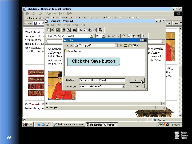Click the Open file icon in WordPad toolbar
Image resolution: width=192 pixels, height=144 pixels.
(x=53, y=30)
